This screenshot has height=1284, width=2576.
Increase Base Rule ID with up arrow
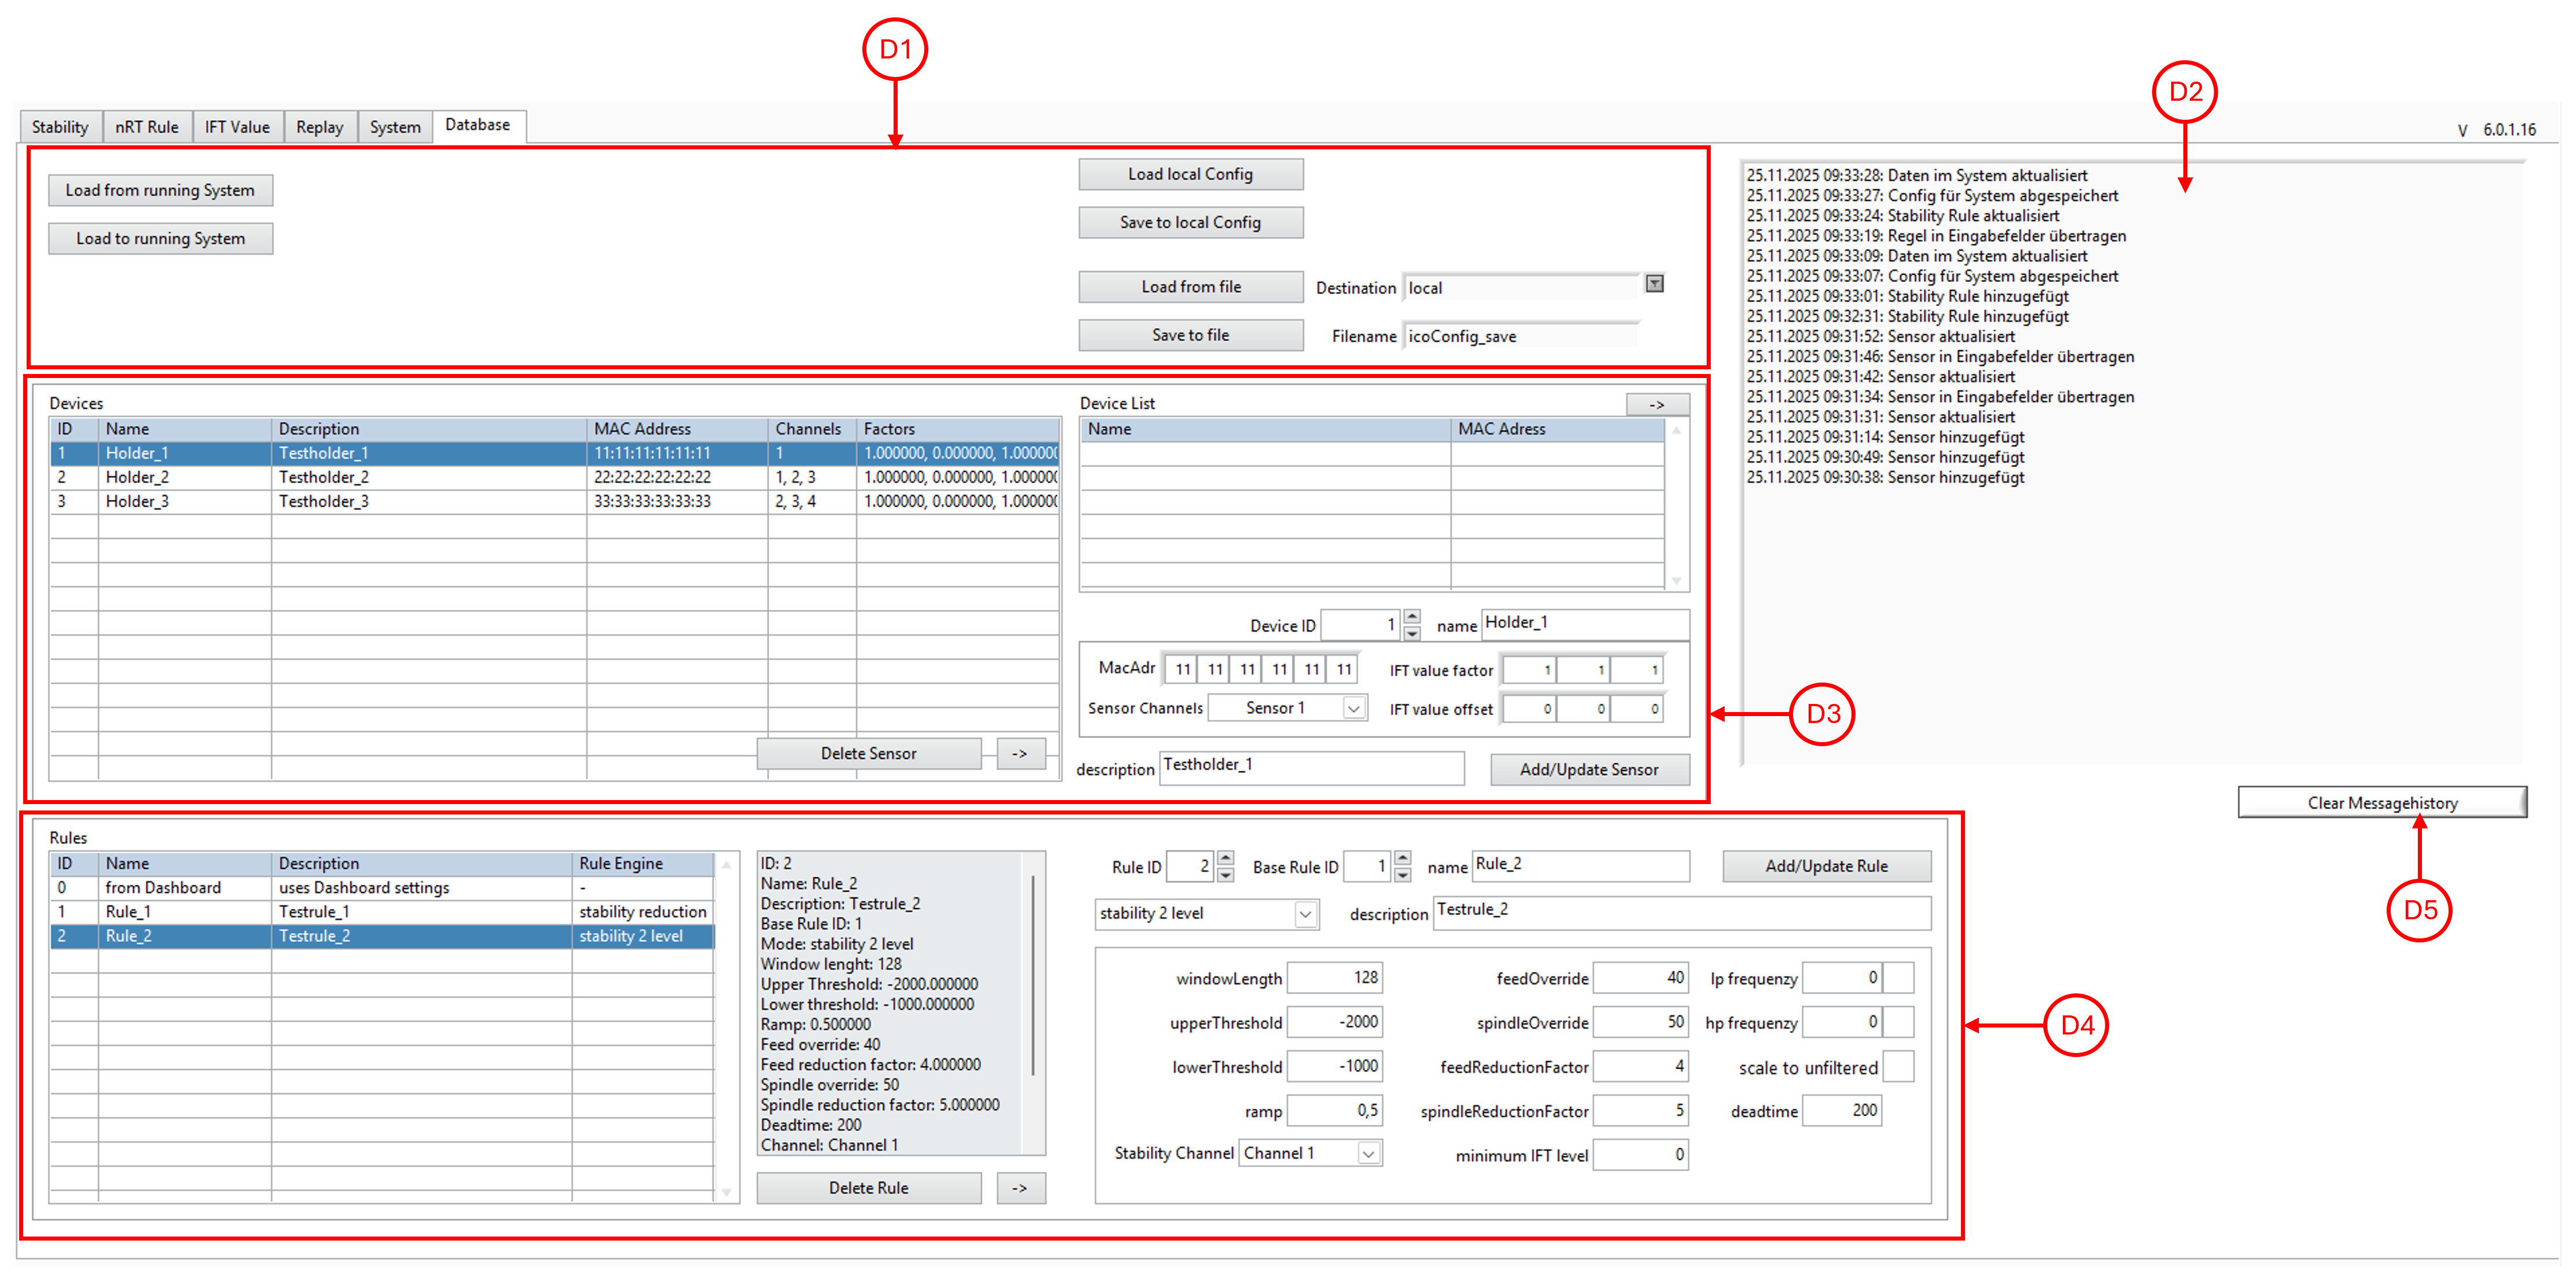(1402, 859)
